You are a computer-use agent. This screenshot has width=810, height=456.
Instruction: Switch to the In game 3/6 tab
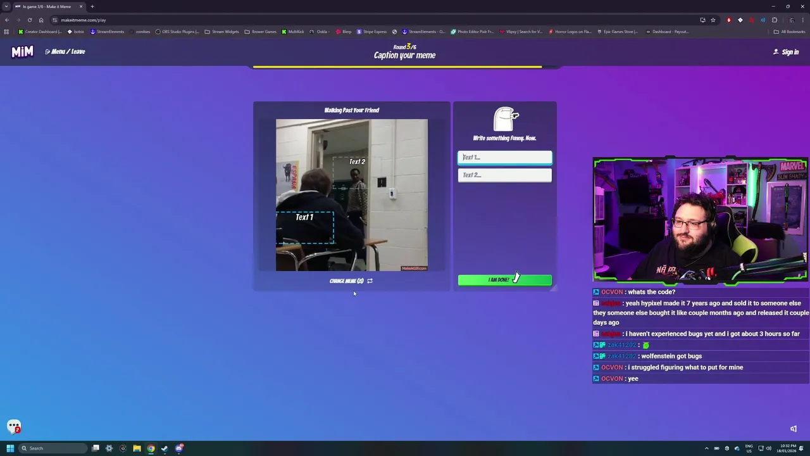click(x=49, y=6)
